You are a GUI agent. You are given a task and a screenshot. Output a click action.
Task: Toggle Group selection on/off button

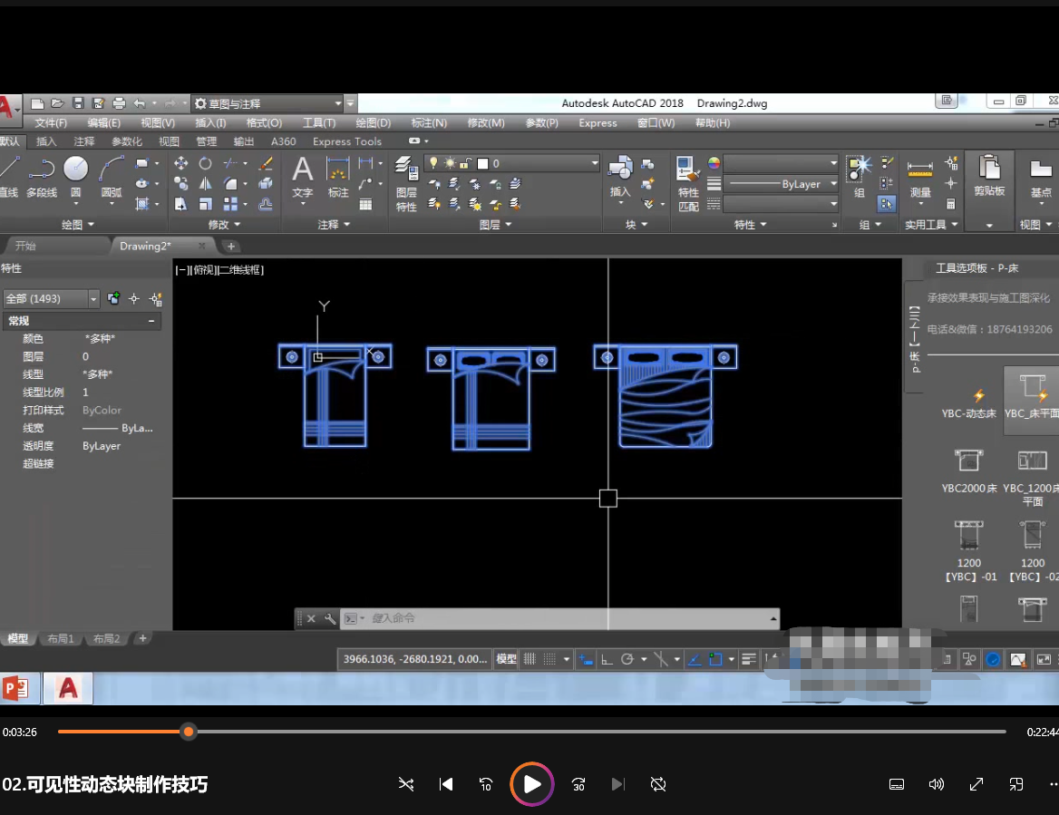tap(887, 203)
